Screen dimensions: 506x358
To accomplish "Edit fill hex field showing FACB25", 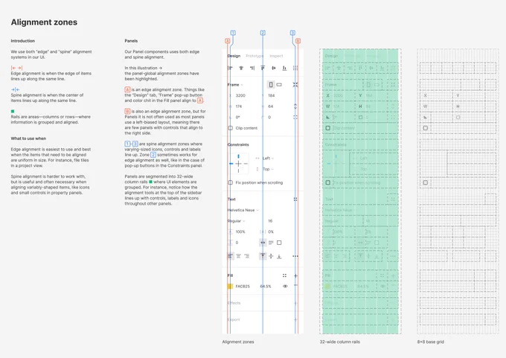I will point(243,287).
